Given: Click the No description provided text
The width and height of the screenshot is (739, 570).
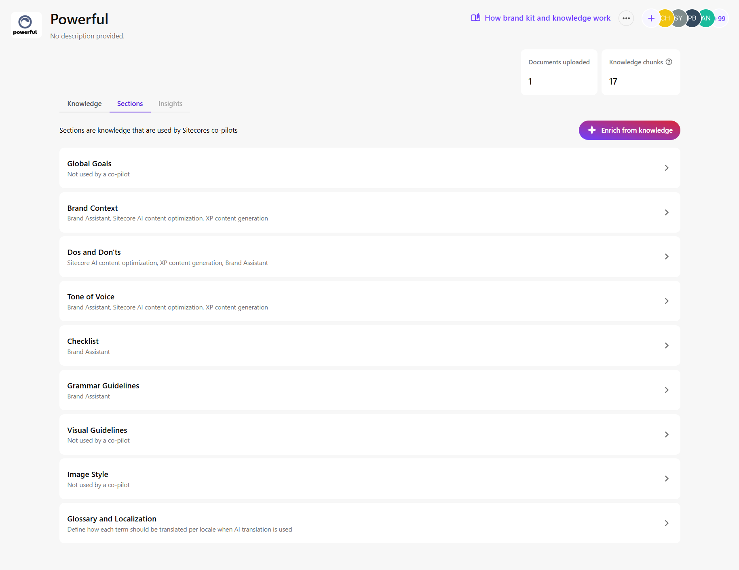Looking at the screenshot, I should coord(87,36).
